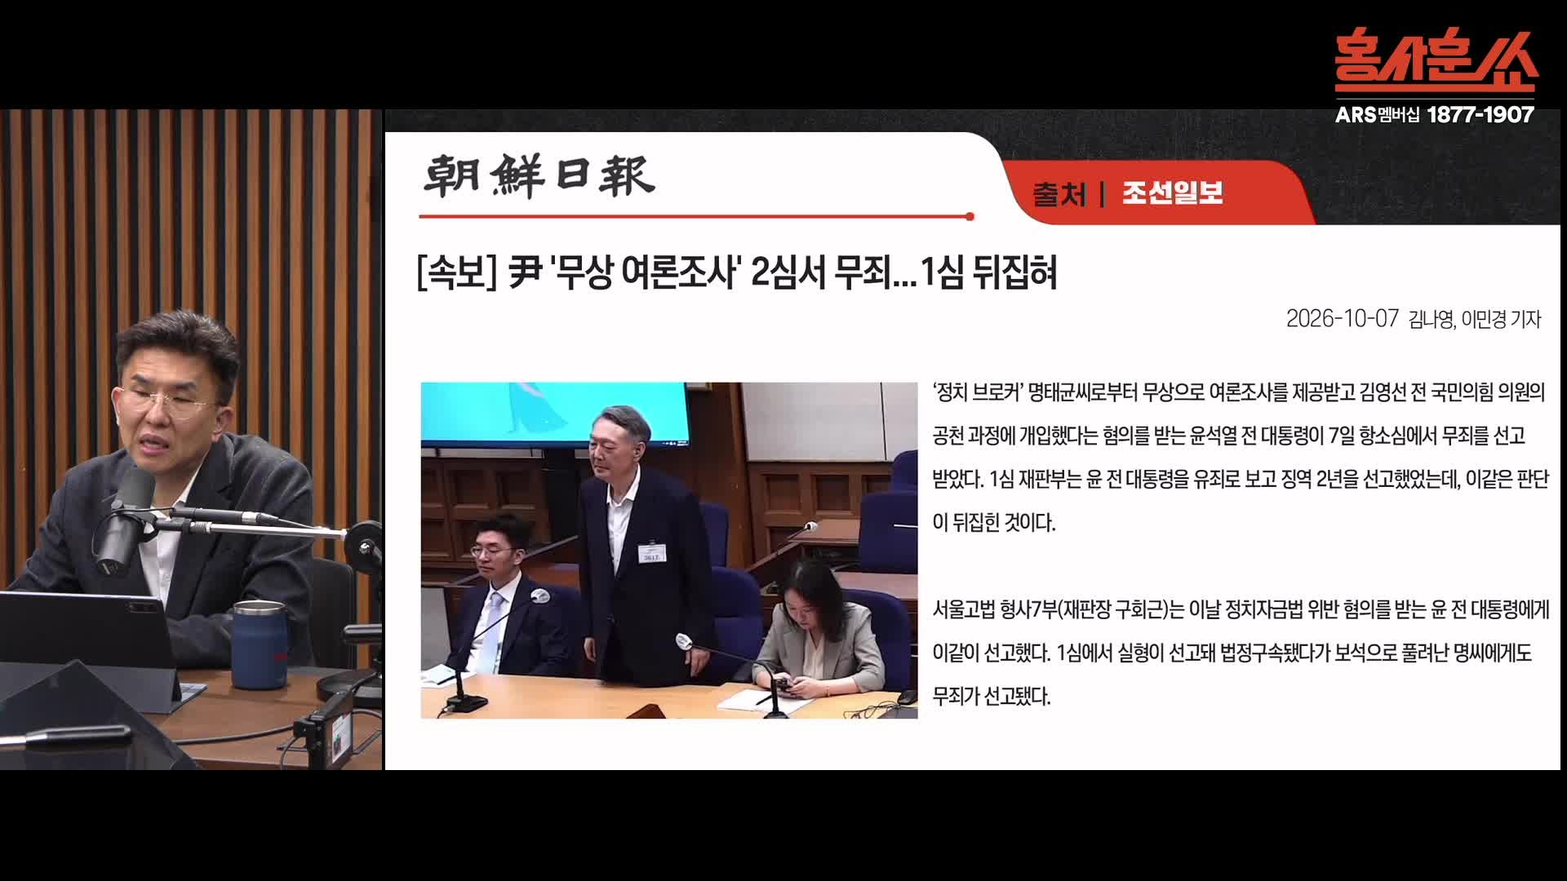This screenshot has width=1567, height=881.
Task: Open the courtroom photo thumbnail
Action: [669, 551]
